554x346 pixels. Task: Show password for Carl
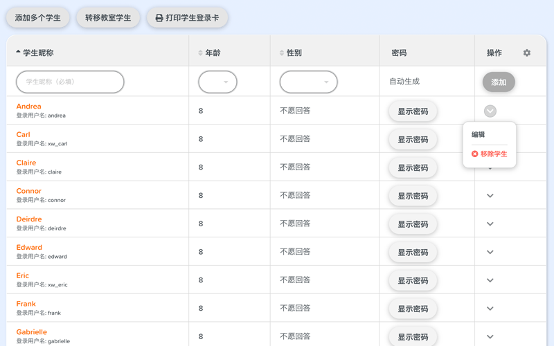(x=413, y=140)
